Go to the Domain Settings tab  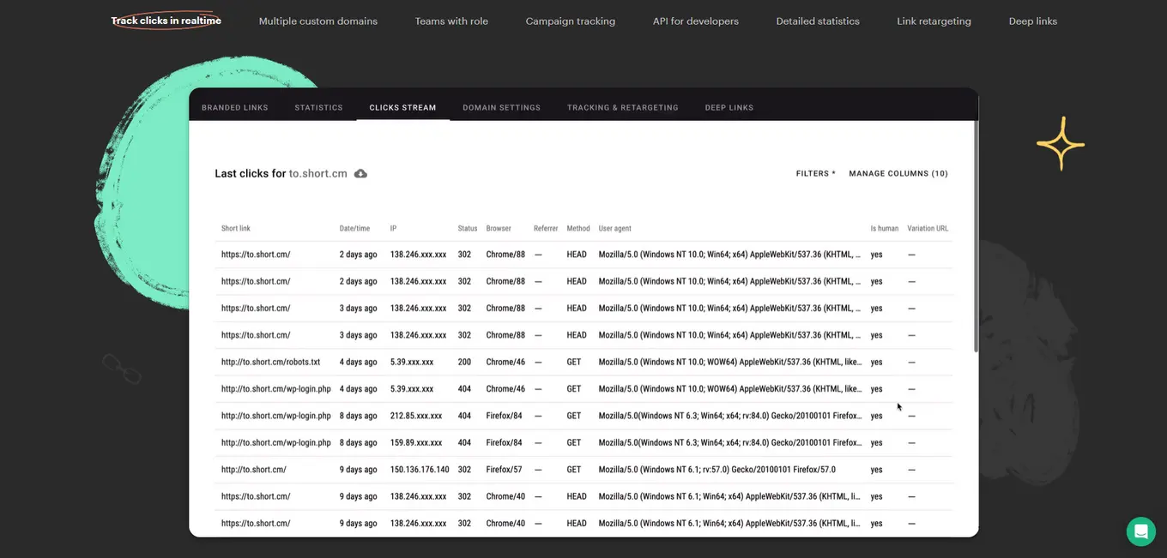pos(501,108)
